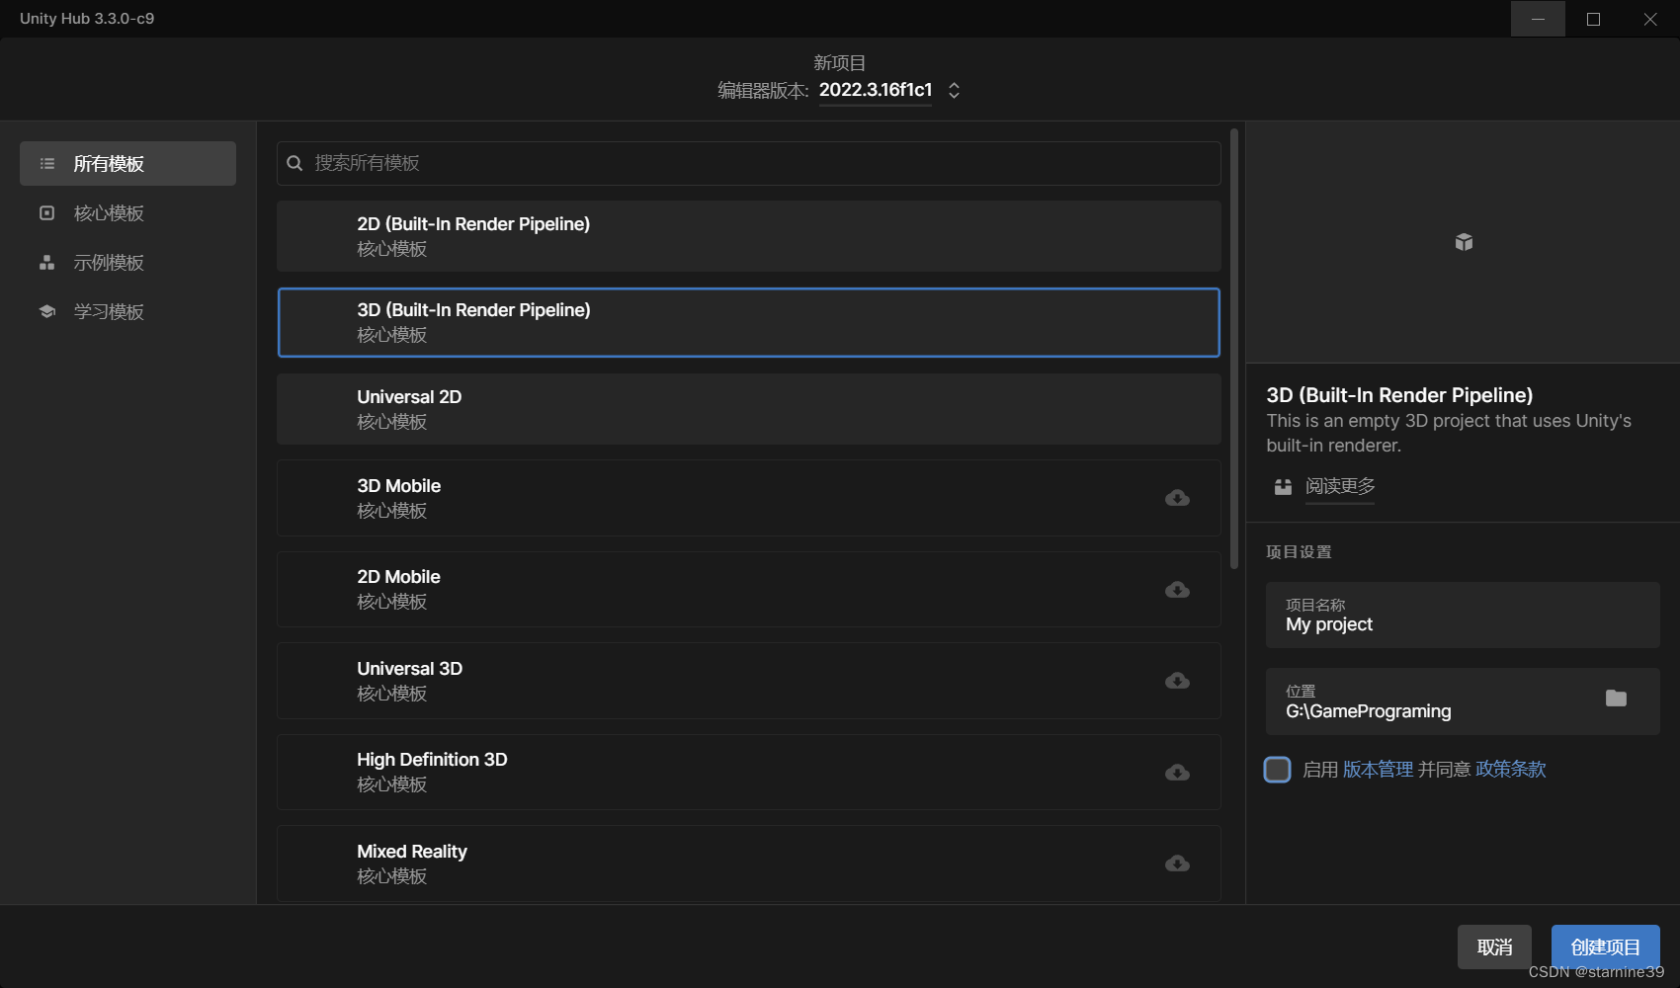1680x988 pixels.
Task: Browse for project location folder icon
Action: tap(1616, 699)
